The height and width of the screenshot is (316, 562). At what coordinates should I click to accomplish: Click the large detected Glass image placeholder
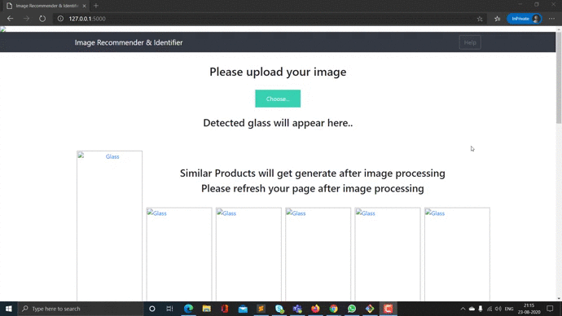tap(109, 226)
